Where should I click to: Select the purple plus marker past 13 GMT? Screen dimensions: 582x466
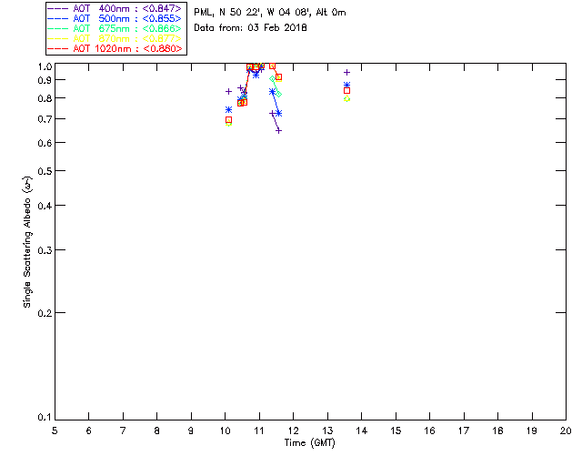(346, 73)
